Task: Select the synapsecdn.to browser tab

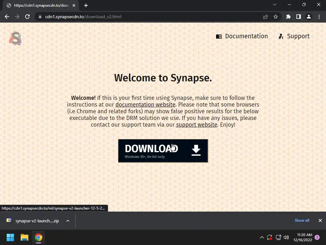Action: coord(40,5)
